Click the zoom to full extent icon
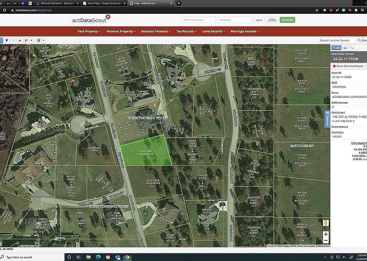 point(13,40)
